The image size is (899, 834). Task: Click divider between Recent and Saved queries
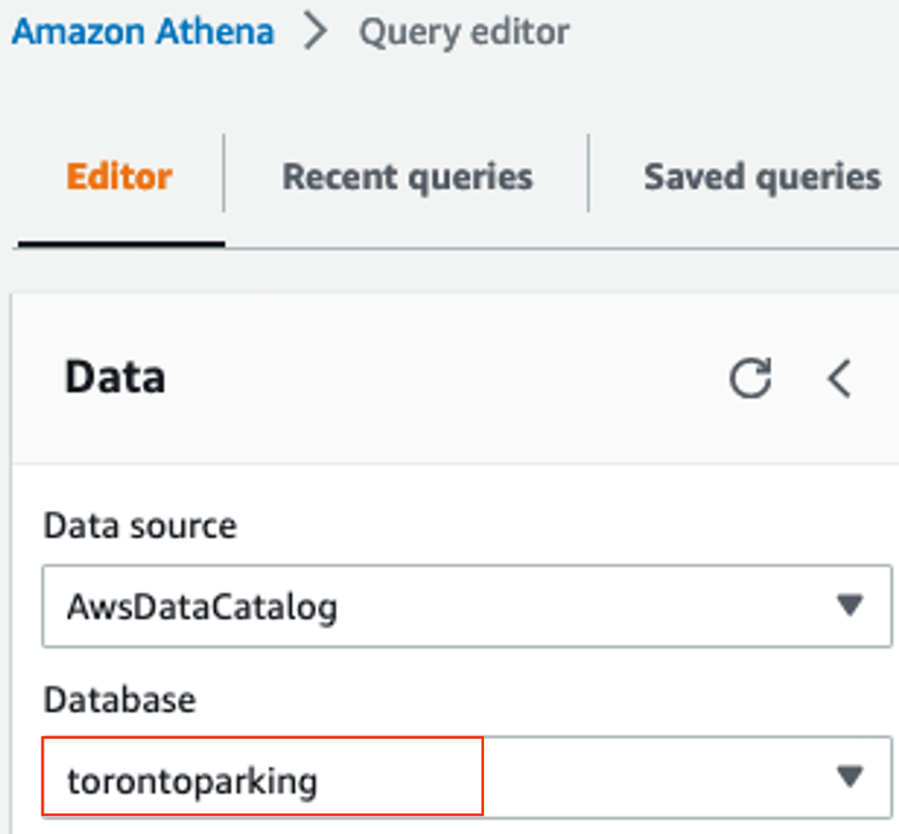point(589,174)
